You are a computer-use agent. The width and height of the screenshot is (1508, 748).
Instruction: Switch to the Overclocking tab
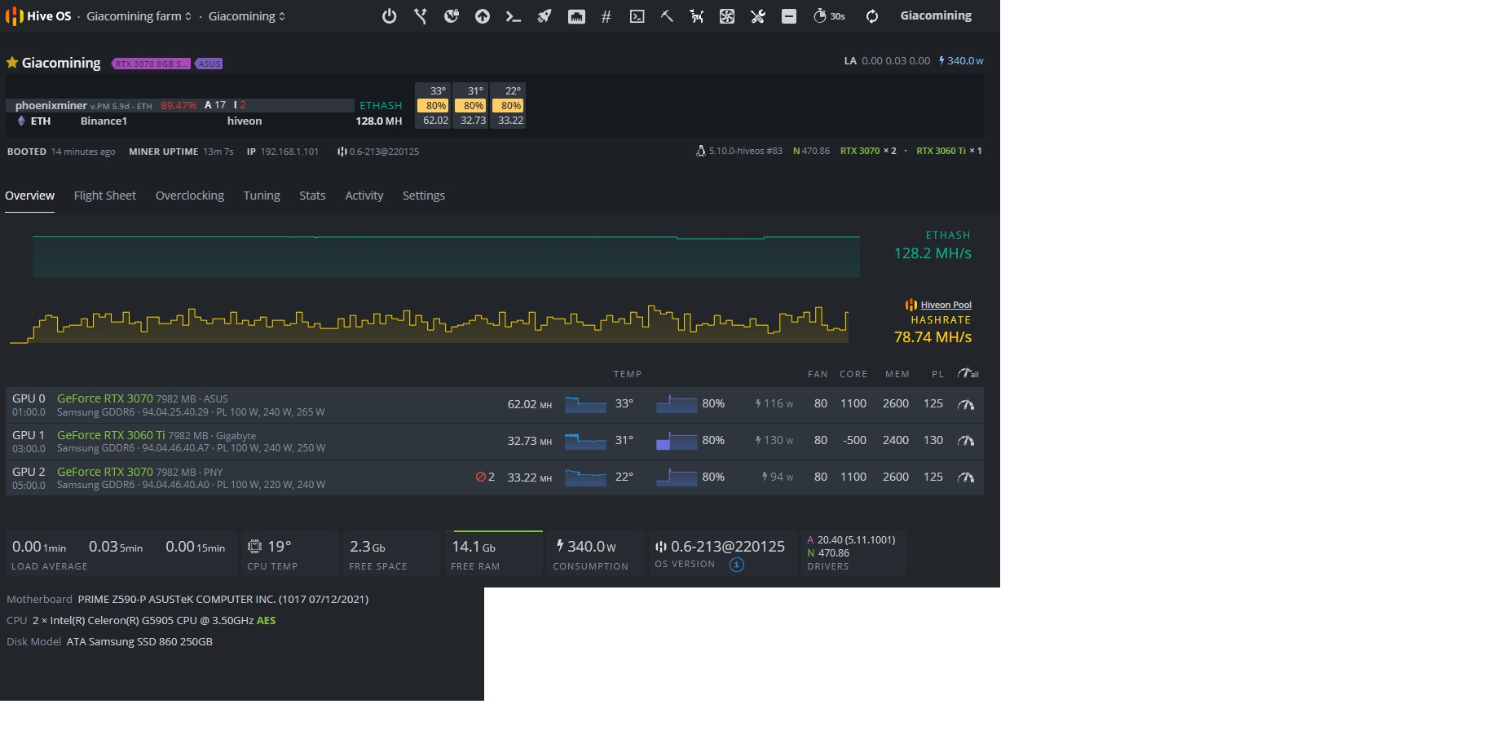pyautogui.click(x=190, y=196)
